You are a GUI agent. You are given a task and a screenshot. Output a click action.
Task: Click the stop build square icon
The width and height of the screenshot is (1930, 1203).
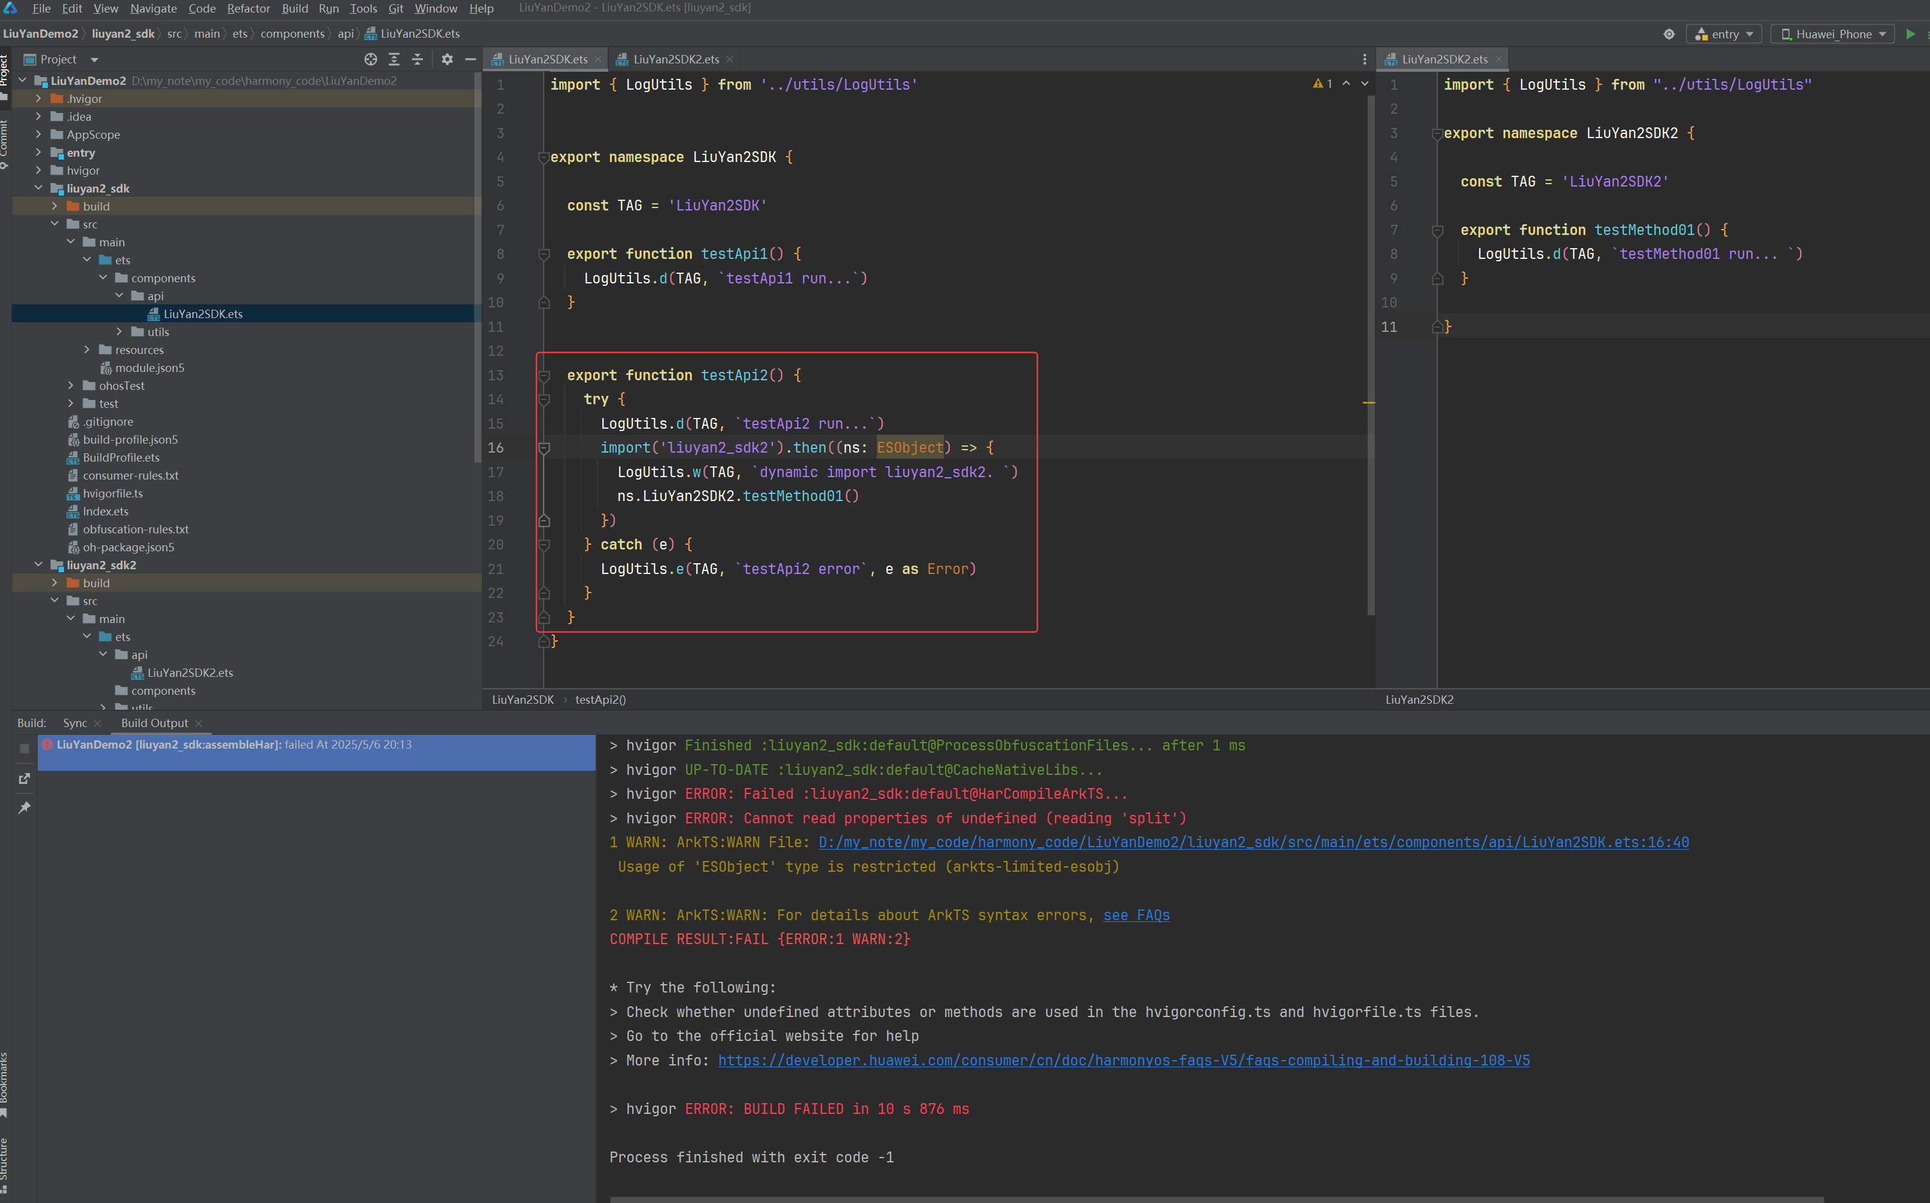point(24,748)
